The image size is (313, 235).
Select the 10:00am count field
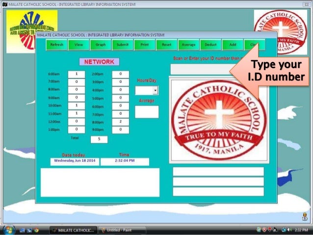click(x=77, y=106)
